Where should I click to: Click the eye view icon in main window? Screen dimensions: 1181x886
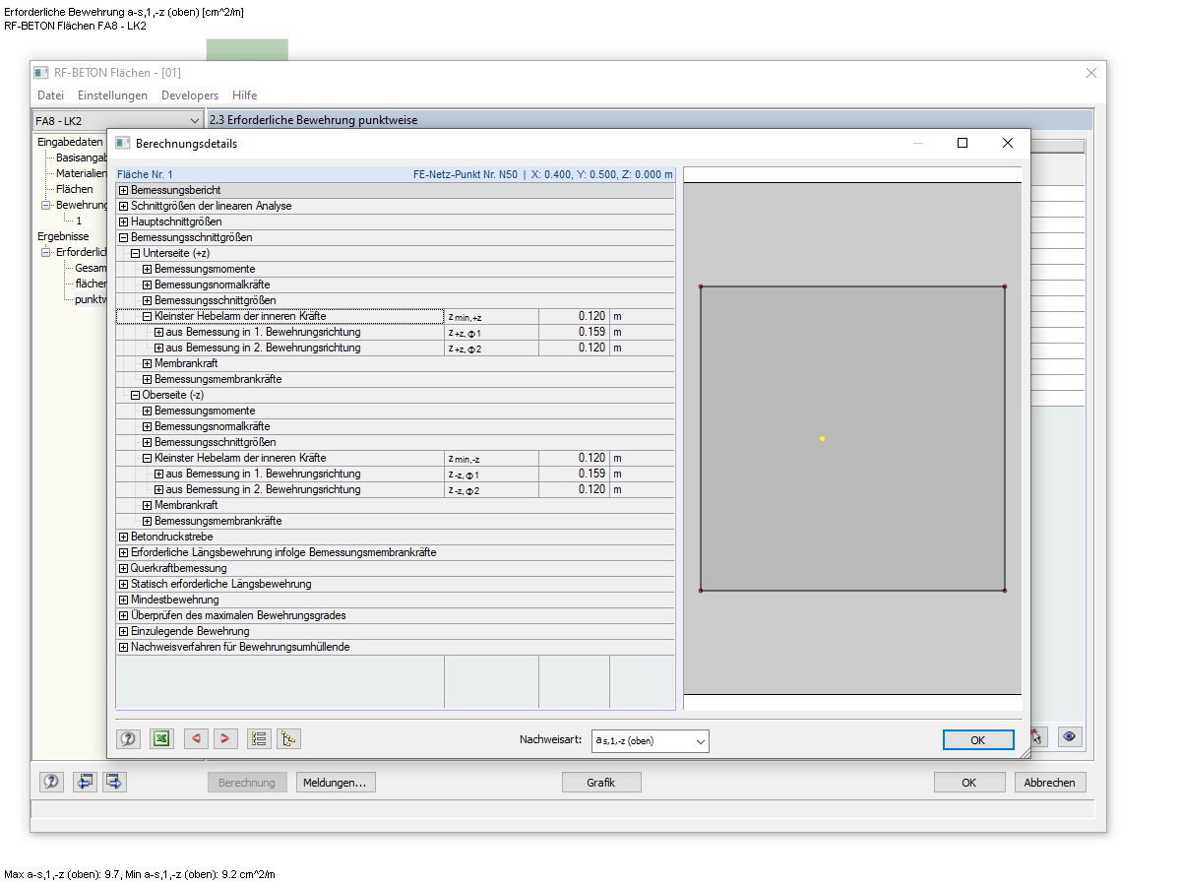tap(1071, 736)
